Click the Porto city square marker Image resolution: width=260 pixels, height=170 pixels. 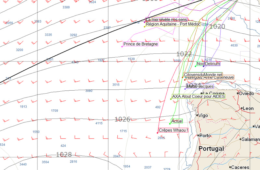tap(198, 135)
